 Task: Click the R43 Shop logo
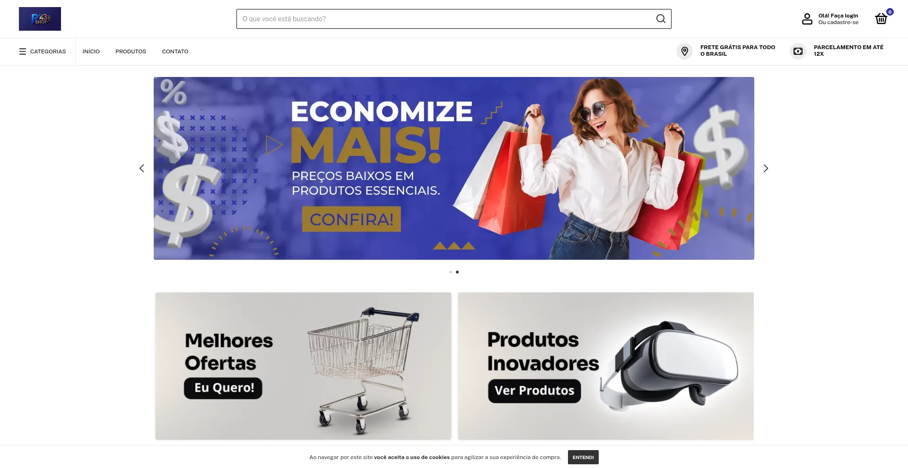tap(40, 19)
